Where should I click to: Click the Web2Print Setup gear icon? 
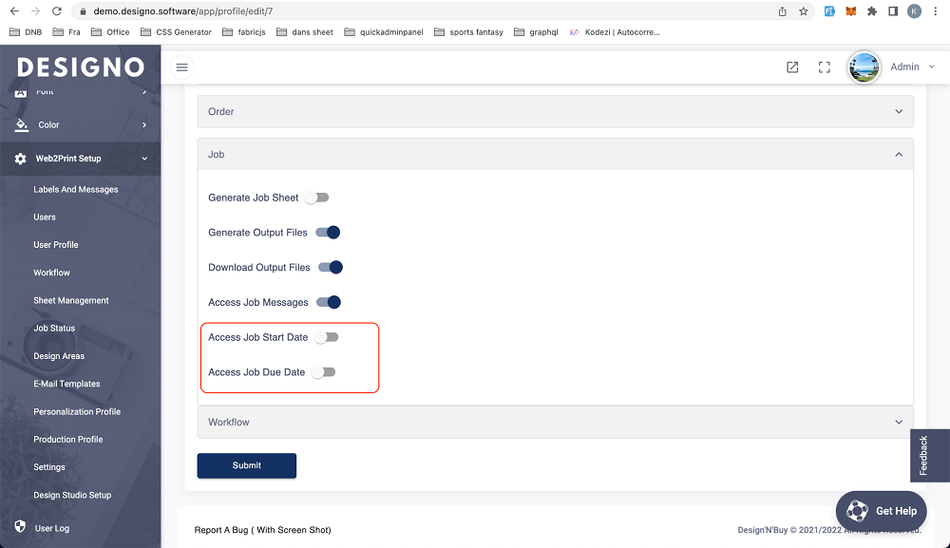click(x=21, y=159)
